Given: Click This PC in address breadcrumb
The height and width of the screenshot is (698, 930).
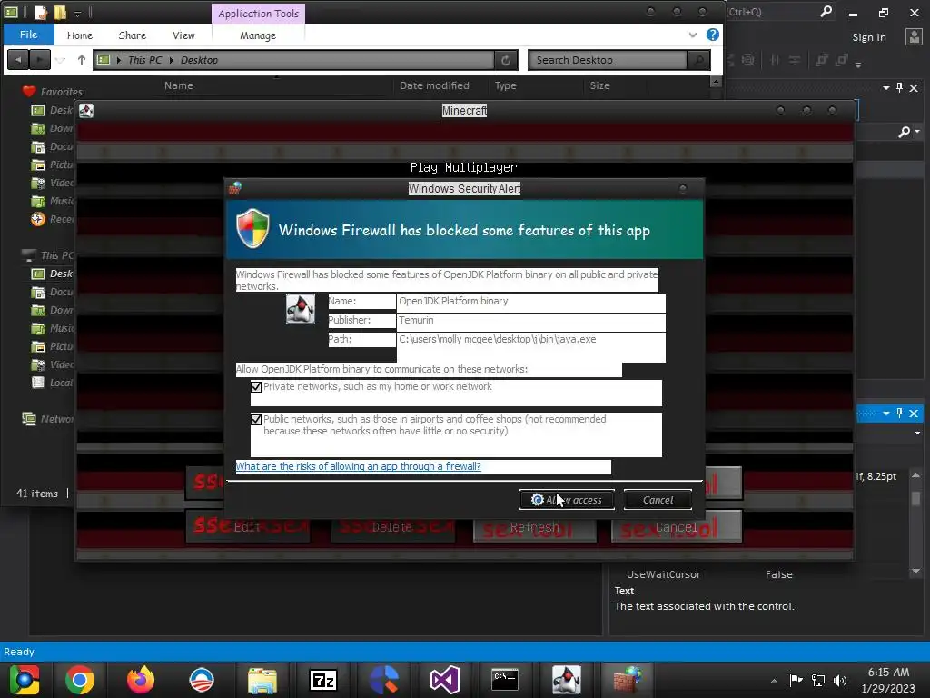Looking at the screenshot, I should (144, 60).
